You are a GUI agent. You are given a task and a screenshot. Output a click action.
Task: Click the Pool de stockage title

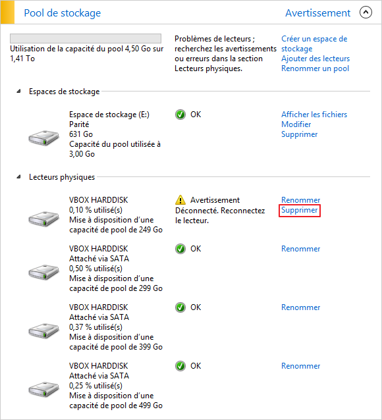pyautogui.click(x=63, y=13)
